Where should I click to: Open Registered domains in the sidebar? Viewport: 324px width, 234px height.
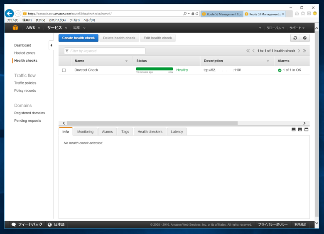29,113
